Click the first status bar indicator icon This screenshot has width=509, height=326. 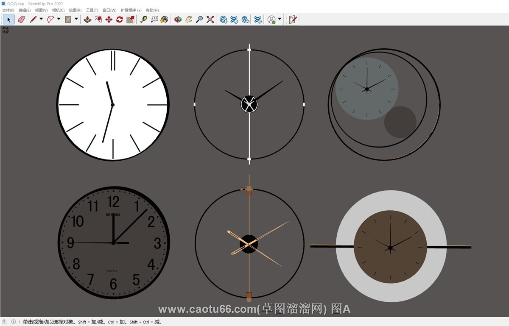point(5,322)
